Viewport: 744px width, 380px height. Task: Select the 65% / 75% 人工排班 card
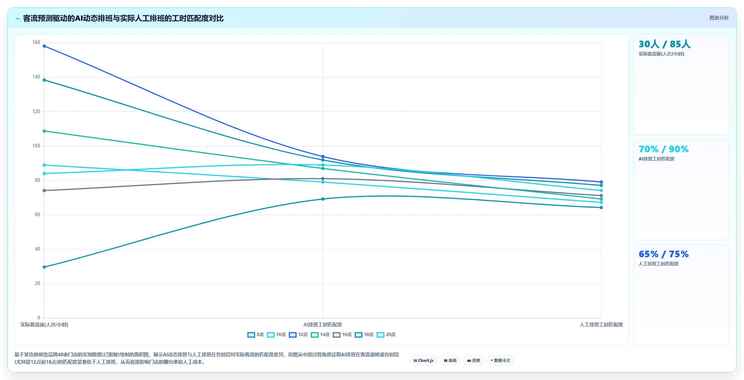click(681, 295)
